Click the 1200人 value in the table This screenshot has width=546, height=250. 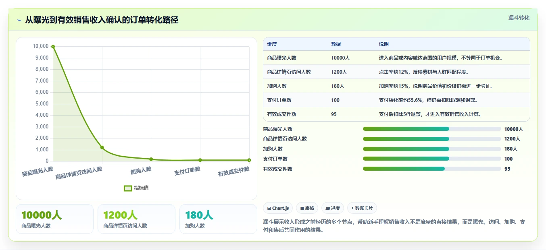[x=339, y=72]
